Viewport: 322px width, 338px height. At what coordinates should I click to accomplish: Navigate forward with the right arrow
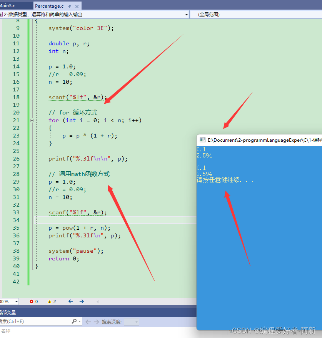[82, 302]
